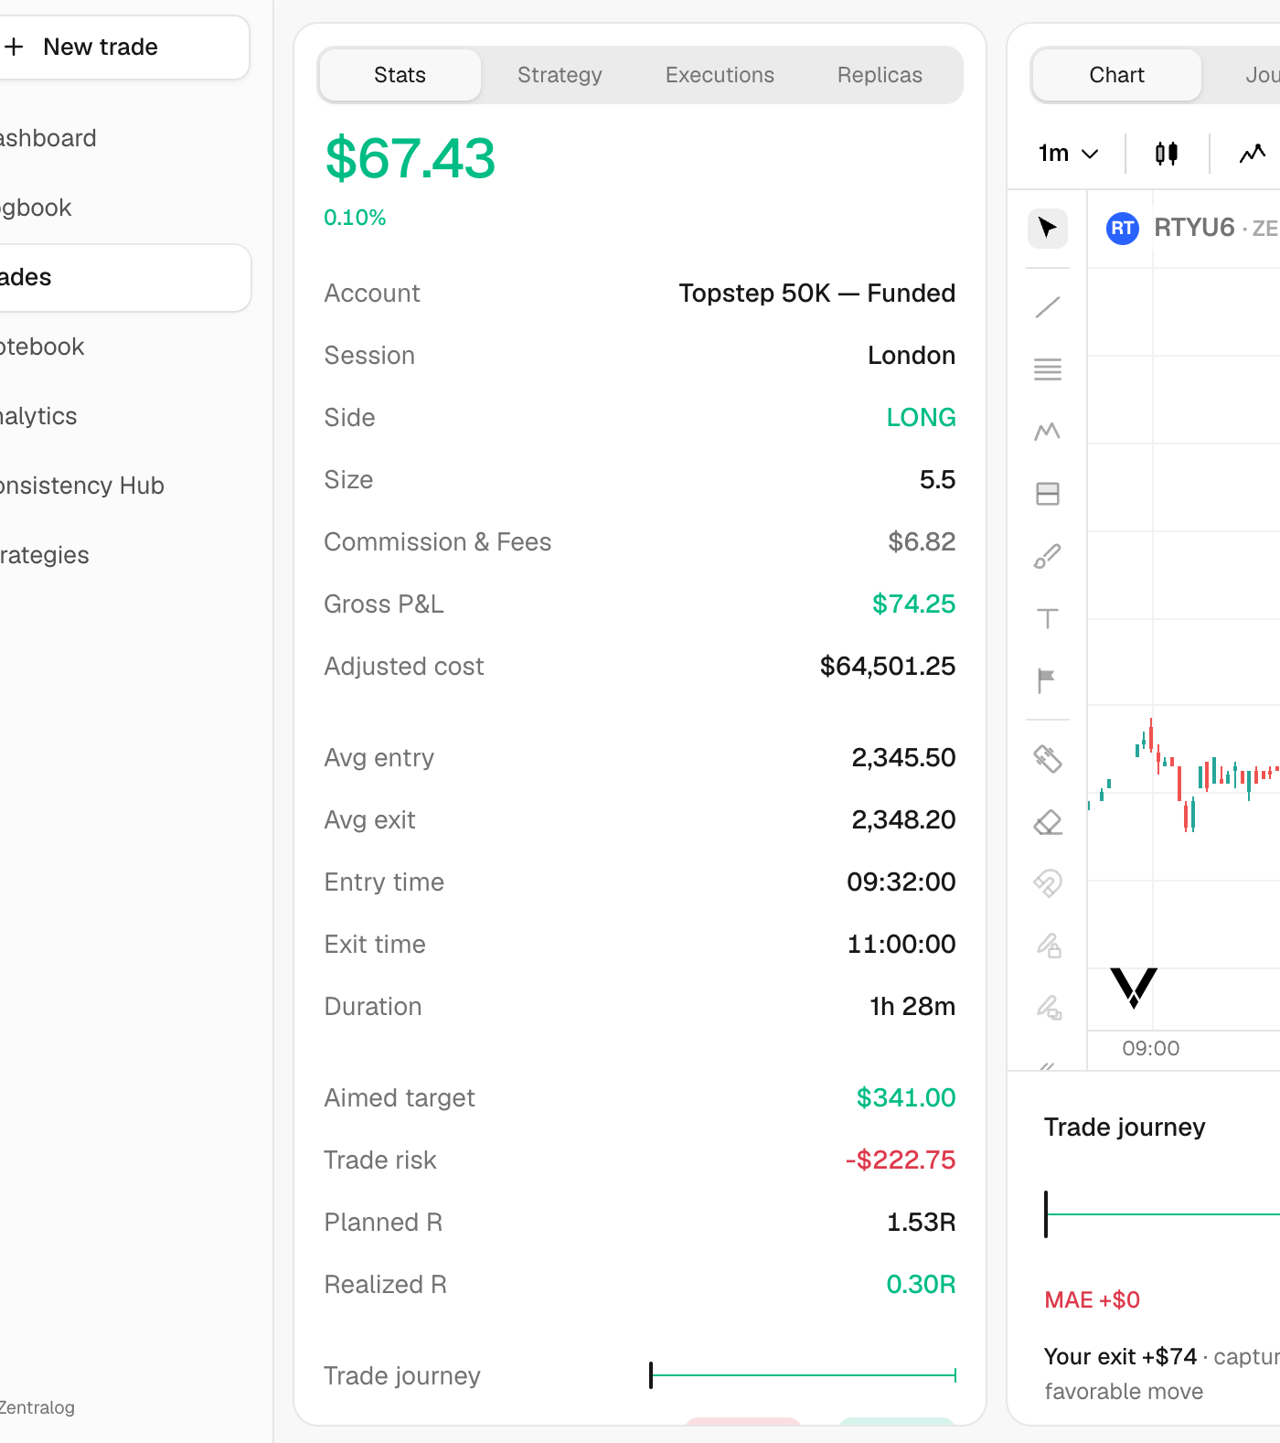Click the LONG side value
Viewport: 1280px width, 1443px height.
(921, 418)
